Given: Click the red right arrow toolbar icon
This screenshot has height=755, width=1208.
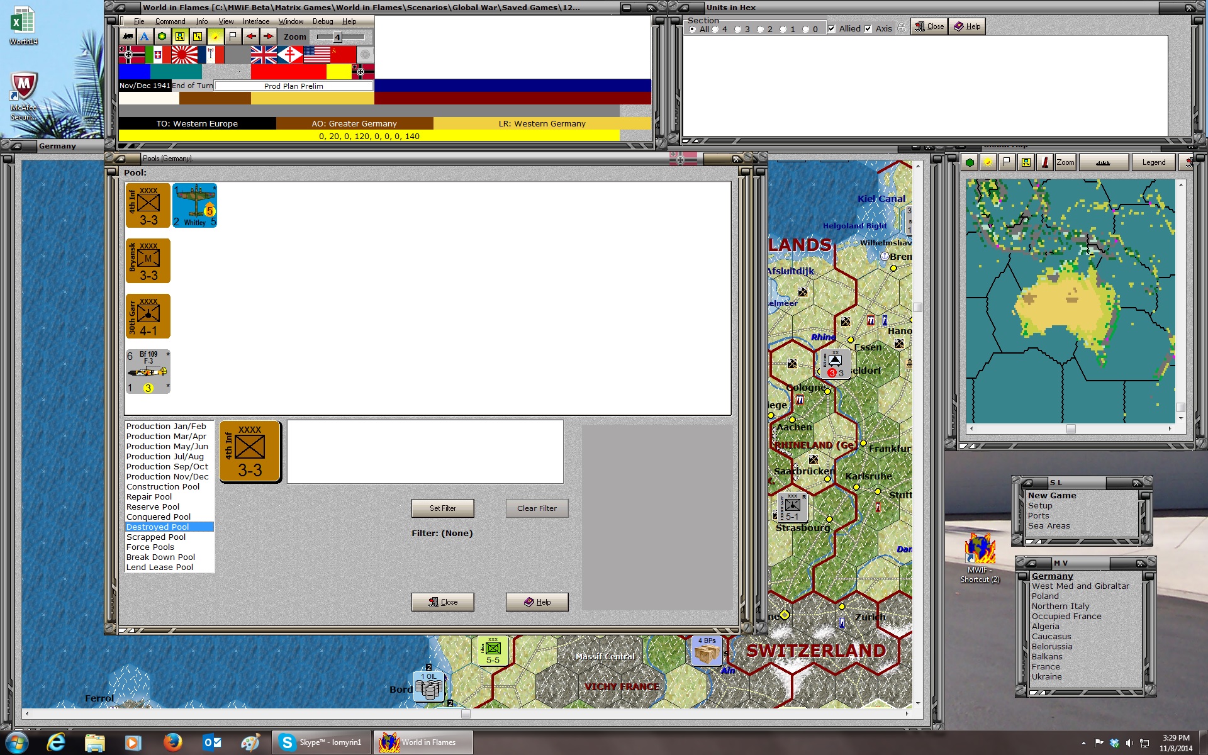Looking at the screenshot, I should 269,36.
